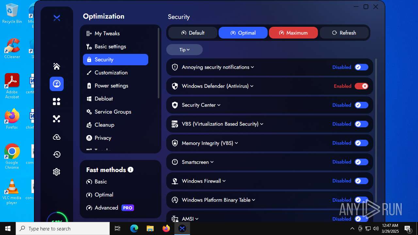Screen dimensions: 418x235
Task: Click the Windows Firewall row icon
Action: pos(175,181)
